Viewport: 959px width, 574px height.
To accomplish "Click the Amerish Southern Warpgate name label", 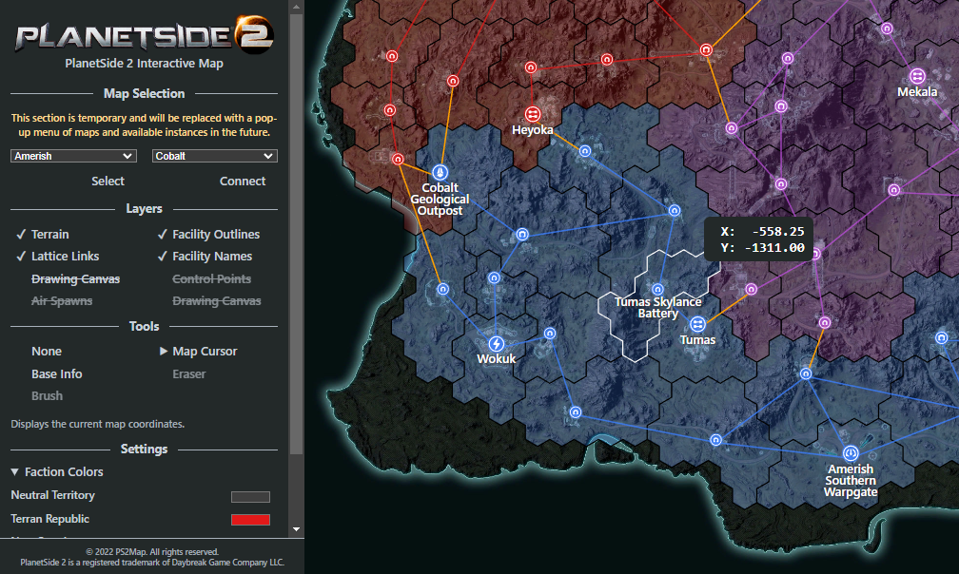I will (x=851, y=481).
